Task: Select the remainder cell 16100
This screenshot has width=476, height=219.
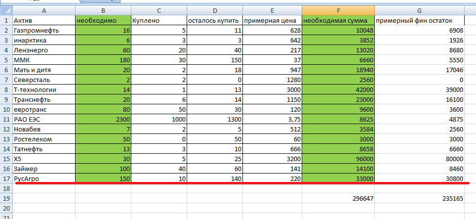Action: tap(420, 100)
